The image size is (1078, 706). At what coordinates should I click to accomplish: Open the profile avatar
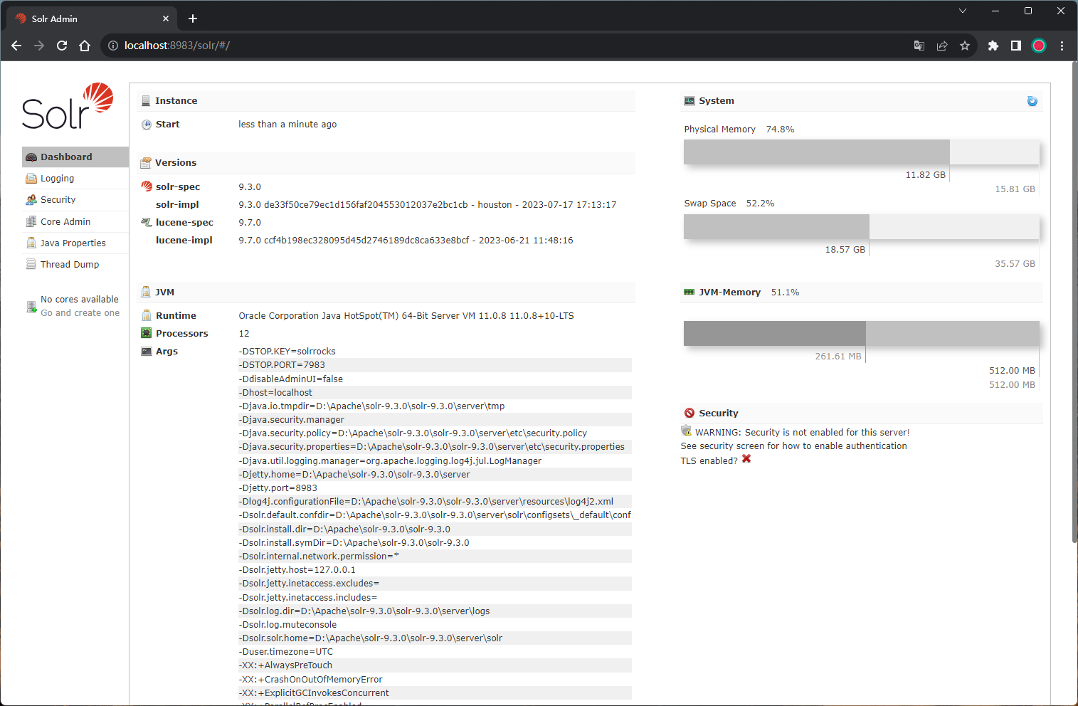[x=1039, y=46]
